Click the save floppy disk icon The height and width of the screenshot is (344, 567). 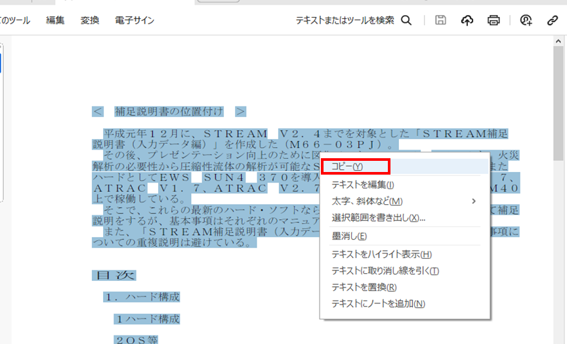[440, 20]
